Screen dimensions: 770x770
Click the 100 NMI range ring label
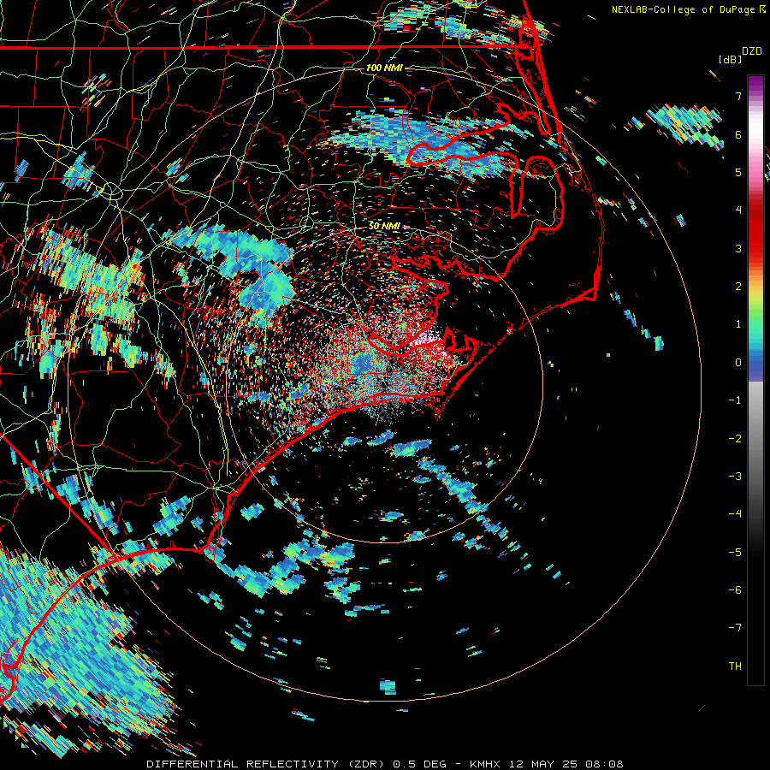pos(384,68)
